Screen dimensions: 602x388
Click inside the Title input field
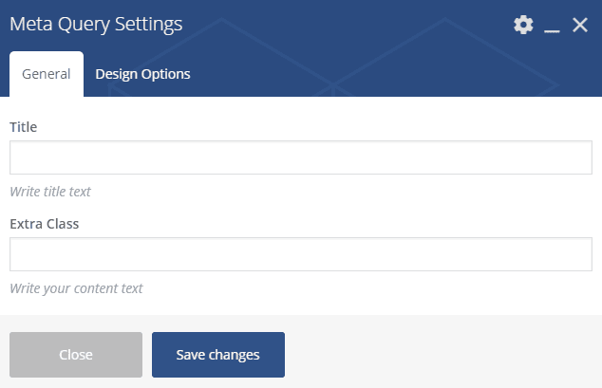tap(300, 157)
